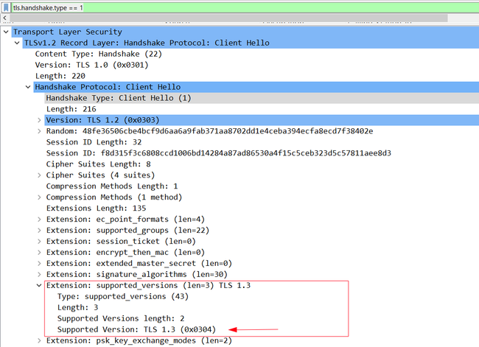Select the Version: TLS 1.2 (0x0303) row

[x=262, y=120]
